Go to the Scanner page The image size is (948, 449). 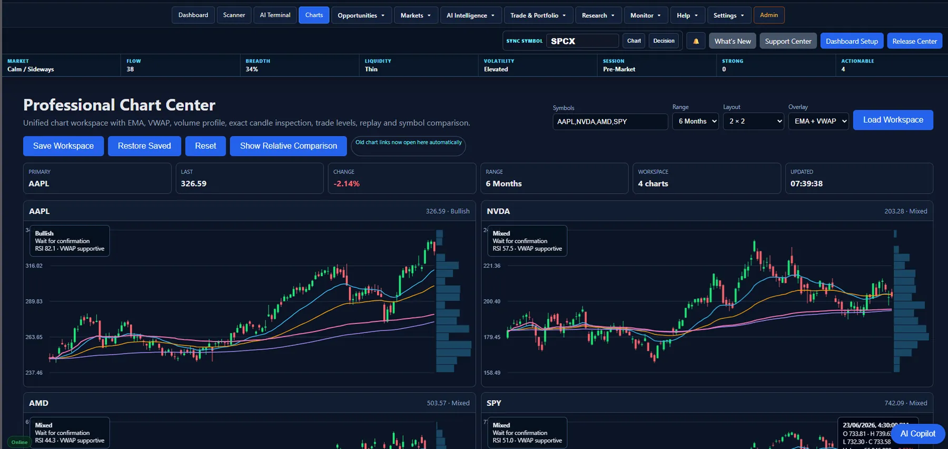pyautogui.click(x=234, y=15)
